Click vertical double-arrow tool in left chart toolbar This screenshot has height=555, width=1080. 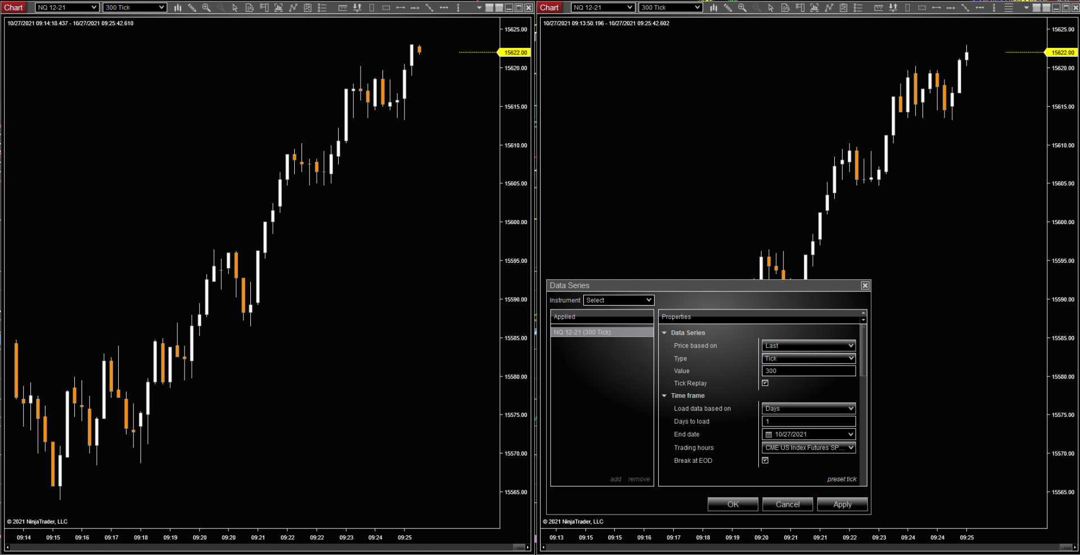coord(458,8)
